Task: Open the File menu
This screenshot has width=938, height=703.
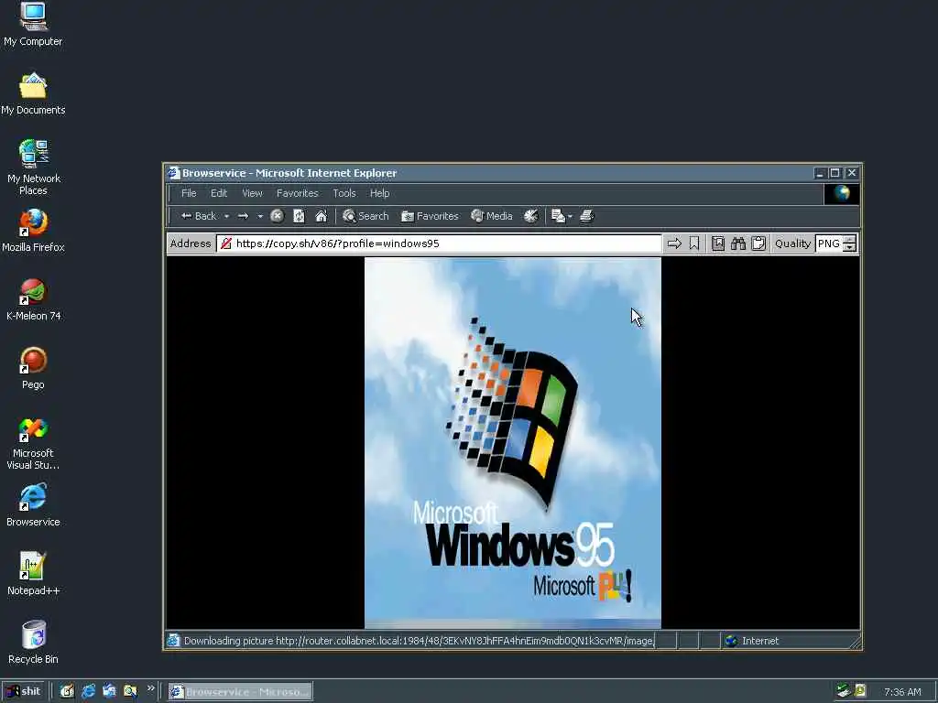Action: coord(189,193)
